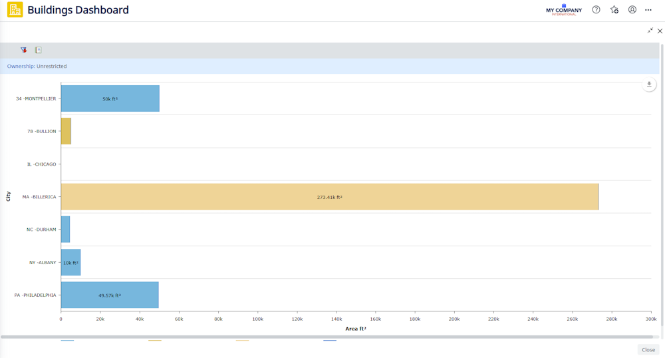665x358 pixels.
Task: Click the MA - BILLERICA axis label
Action: pos(39,197)
